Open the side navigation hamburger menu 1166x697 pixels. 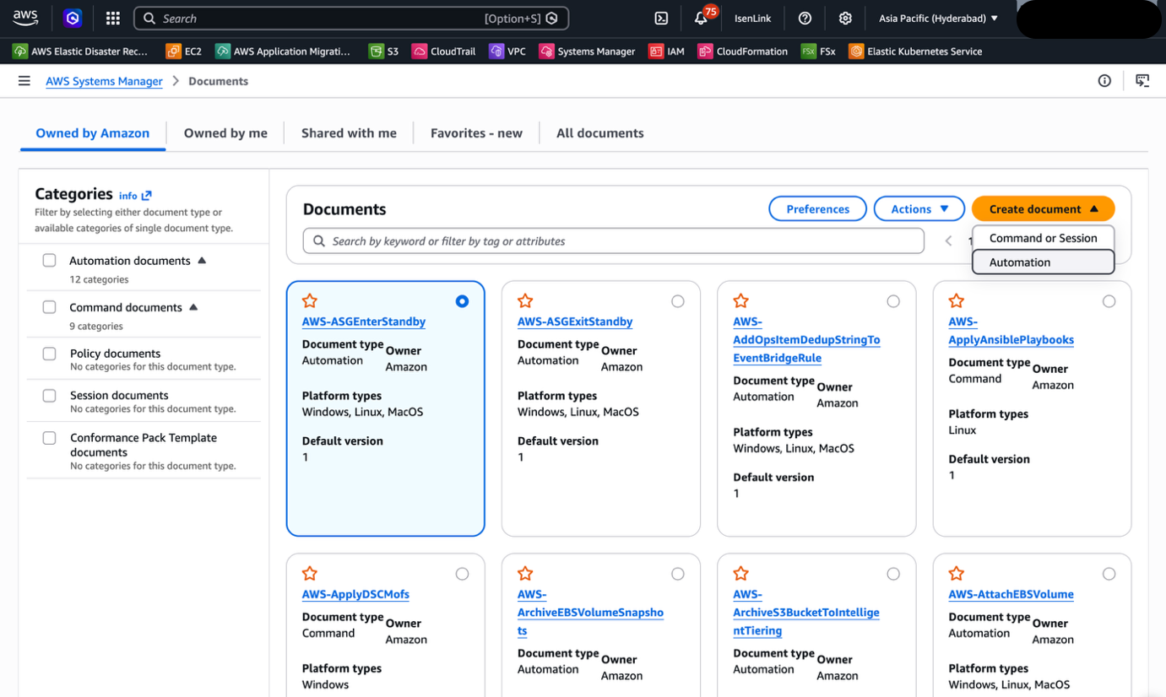tap(24, 81)
